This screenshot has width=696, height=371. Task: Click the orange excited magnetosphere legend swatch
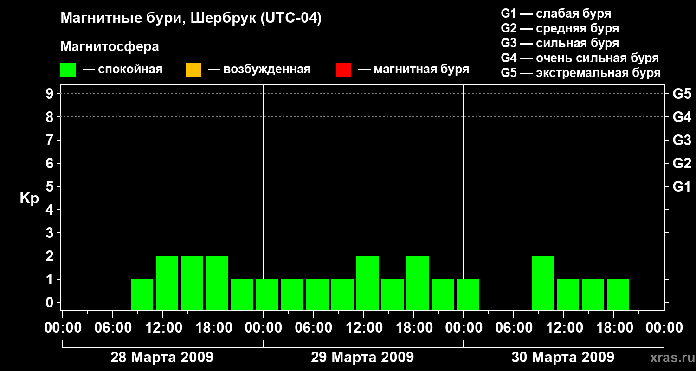193,70
